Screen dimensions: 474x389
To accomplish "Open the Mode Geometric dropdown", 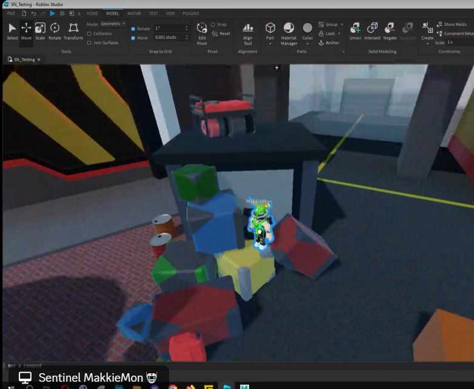I will 113,24.
